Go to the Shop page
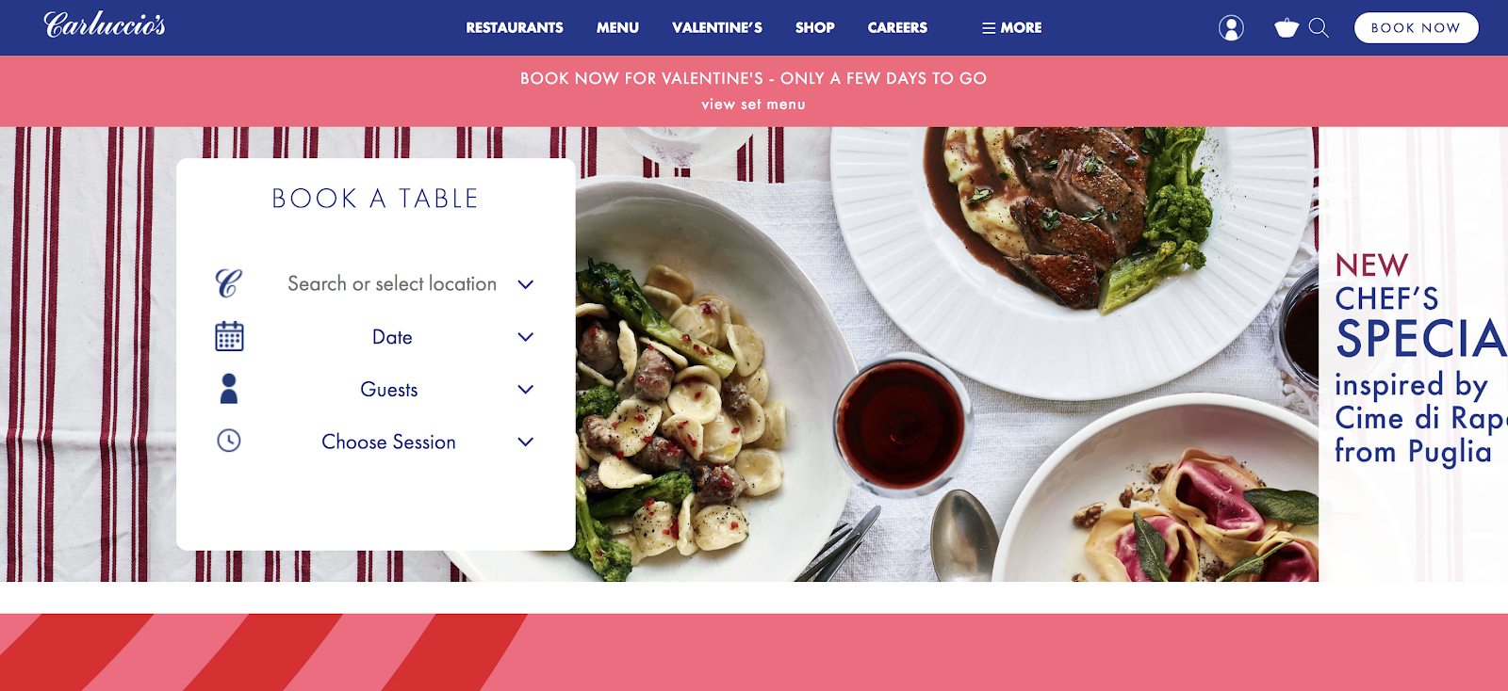Screen dimensions: 1508x691 [x=815, y=28]
